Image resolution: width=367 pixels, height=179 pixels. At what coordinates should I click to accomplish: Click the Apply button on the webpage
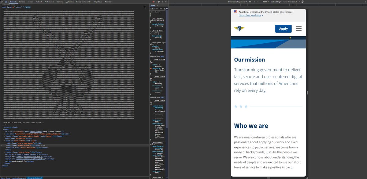[x=284, y=29]
